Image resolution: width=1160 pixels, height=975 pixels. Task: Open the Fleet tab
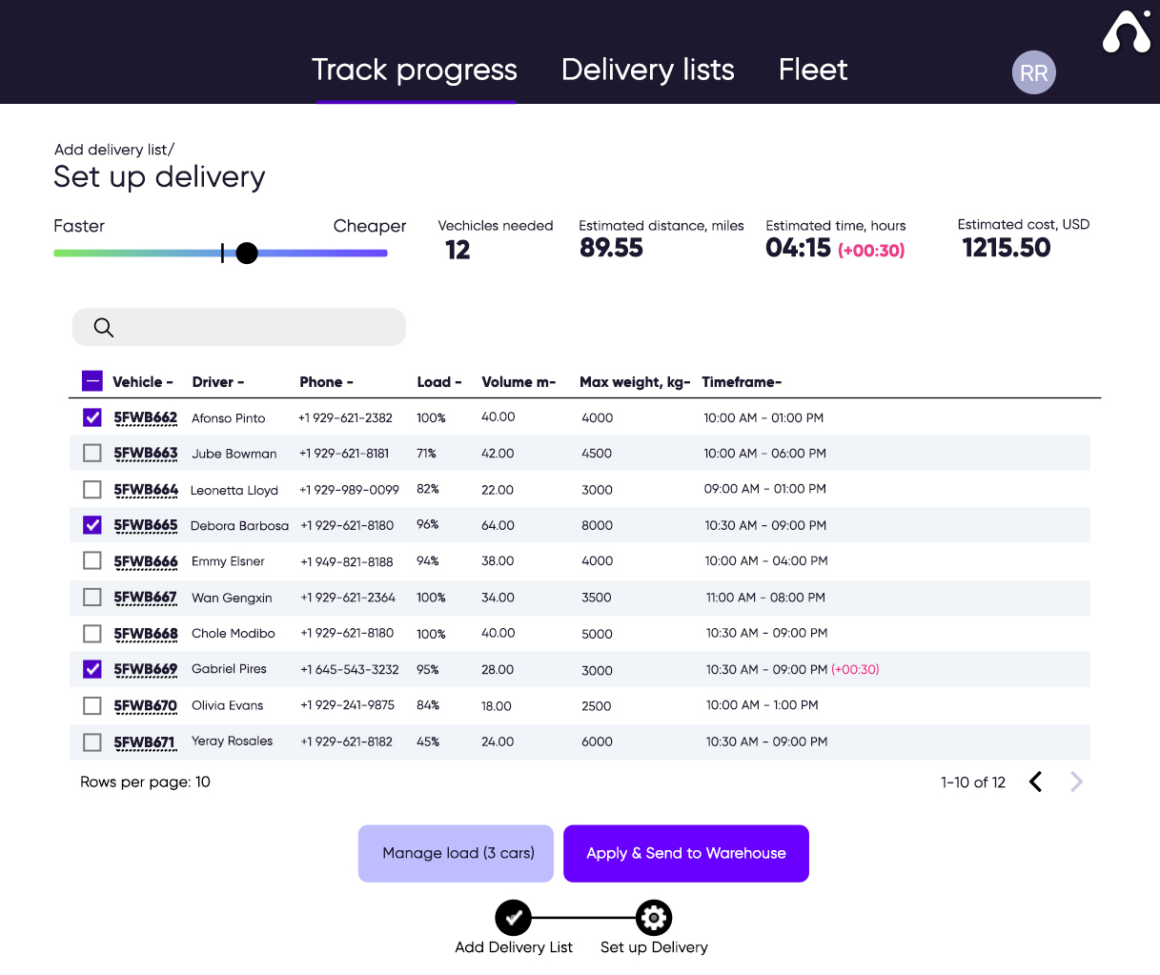coord(813,70)
